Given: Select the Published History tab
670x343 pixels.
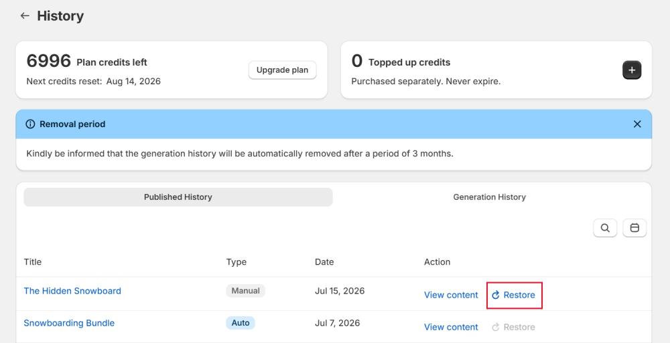Looking at the screenshot, I should coord(178,197).
